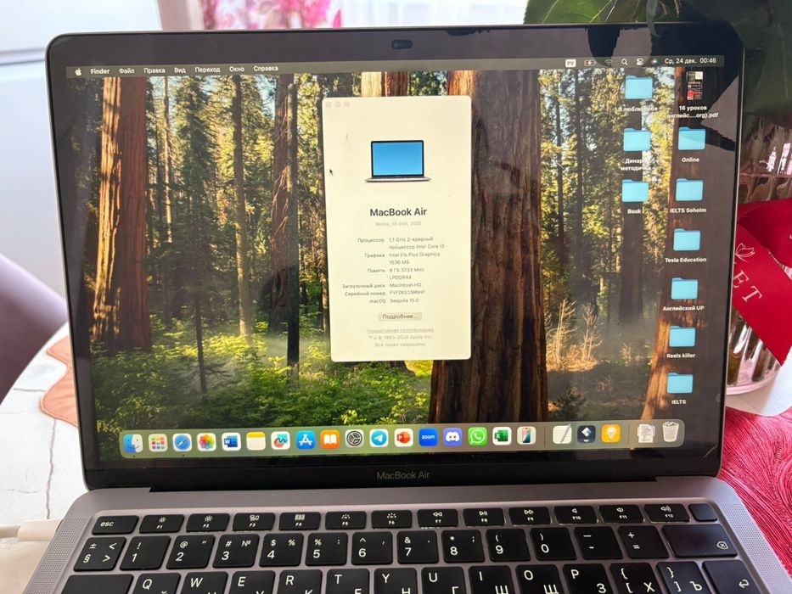Click the Подробнее... button
Screen dimensions: 792x594
[x=400, y=317]
